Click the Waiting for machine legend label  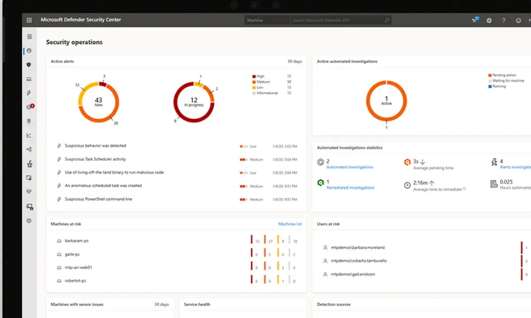[508, 81]
